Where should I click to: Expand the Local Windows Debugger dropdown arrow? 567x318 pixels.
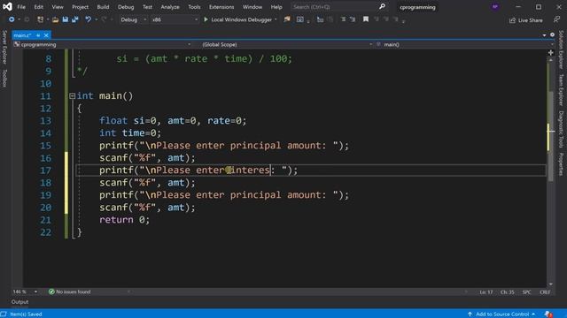coord(276,19)
